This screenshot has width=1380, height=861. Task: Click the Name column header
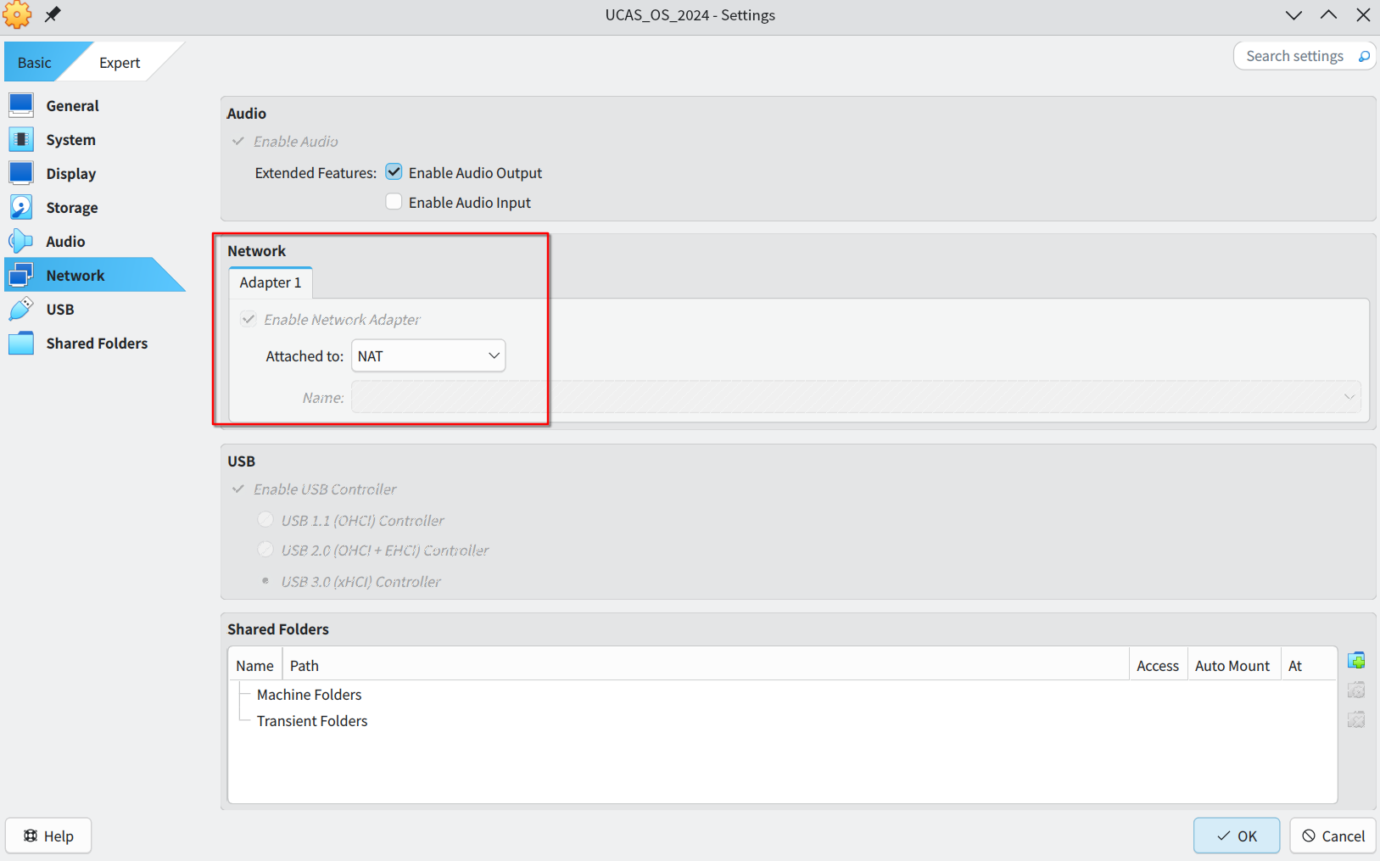(255, 665)
